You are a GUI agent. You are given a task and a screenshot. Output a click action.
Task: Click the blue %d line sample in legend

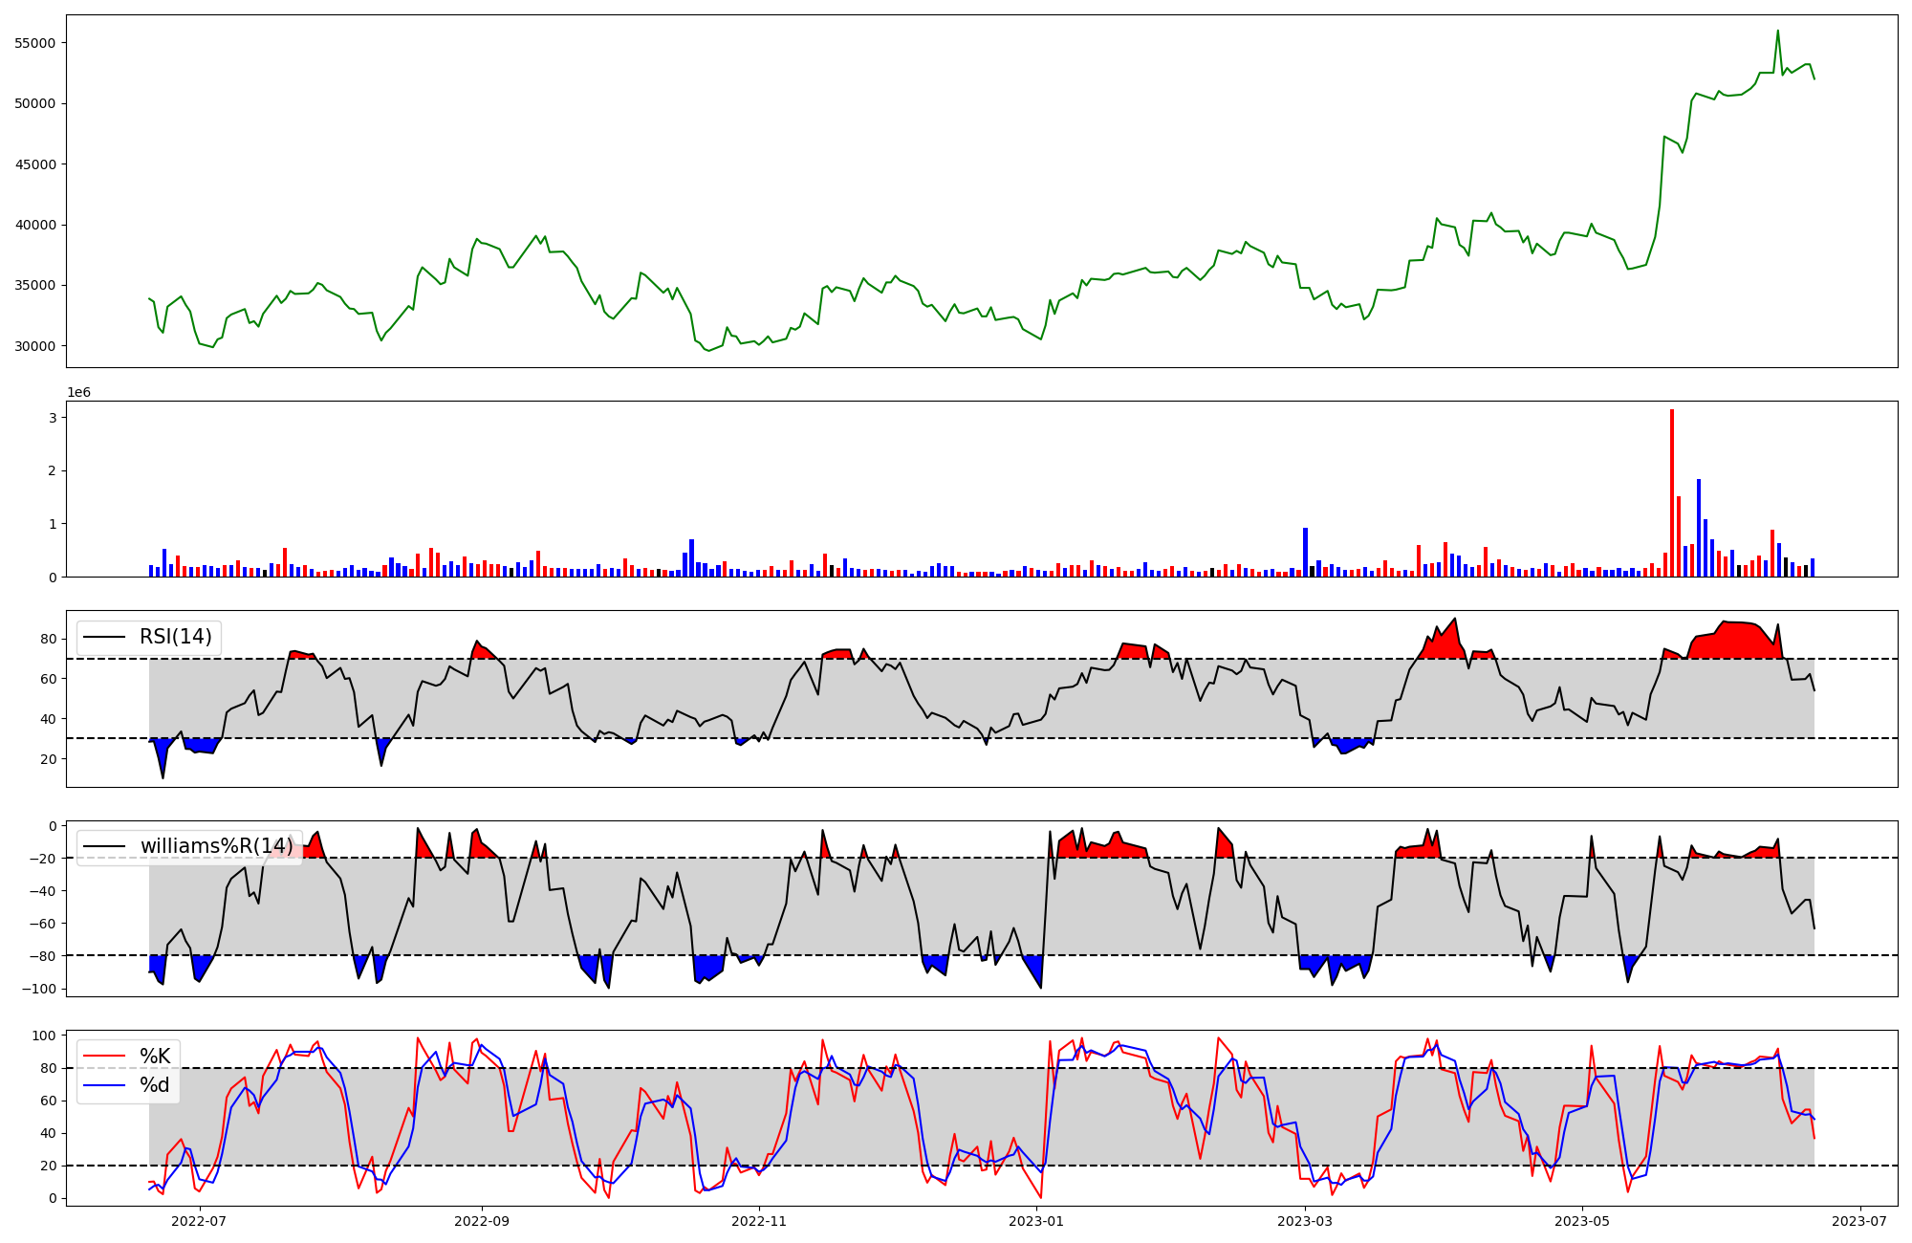tap(104, 1085)
